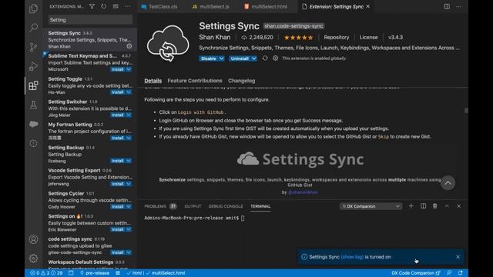493x277 pixels.
Task: Switch to the Output panel tab
Action: click(x=193, y=206)
